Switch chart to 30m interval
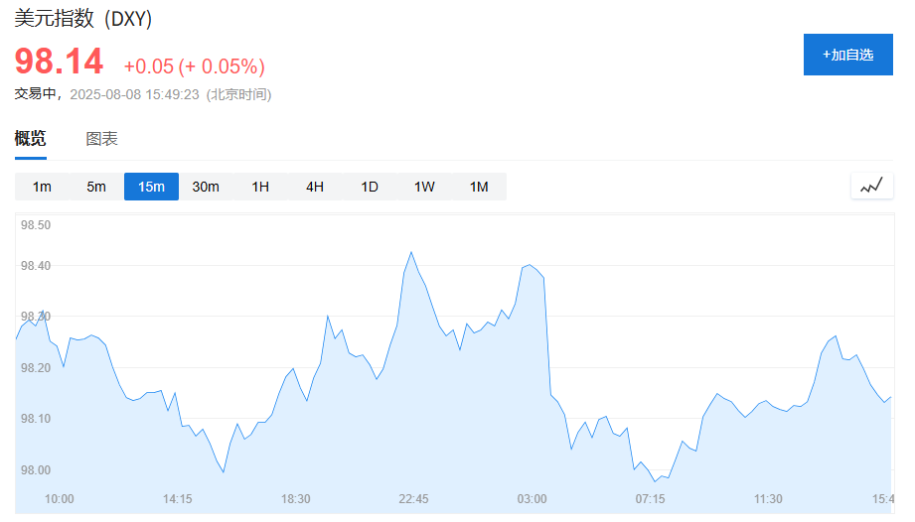 [206, 187]
